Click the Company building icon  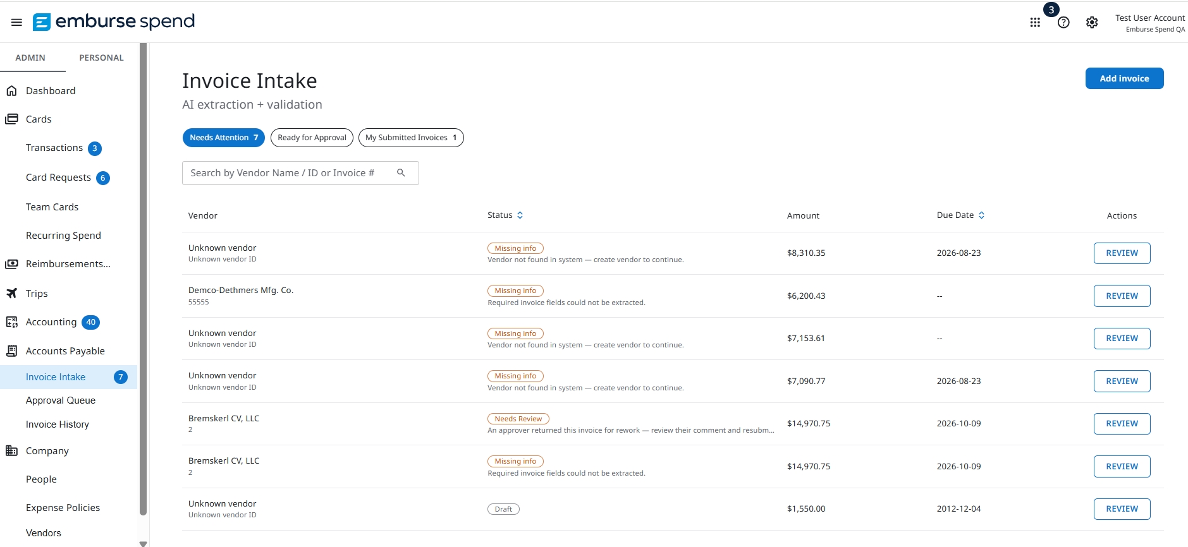11,450
